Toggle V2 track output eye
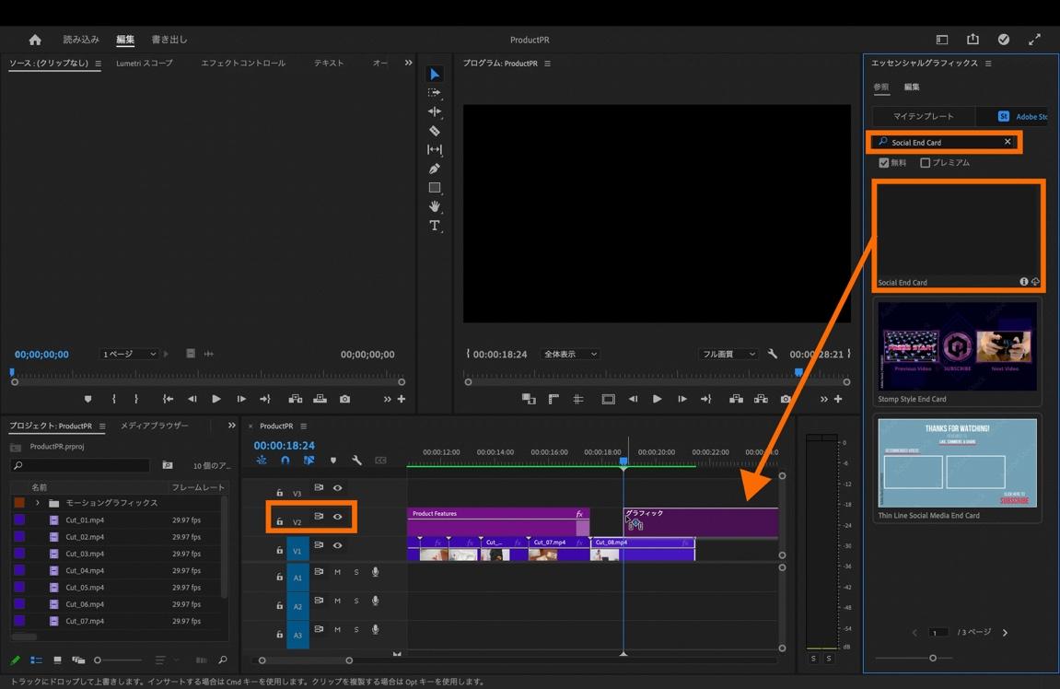The image size is (1060, 689). coord(337,517)
